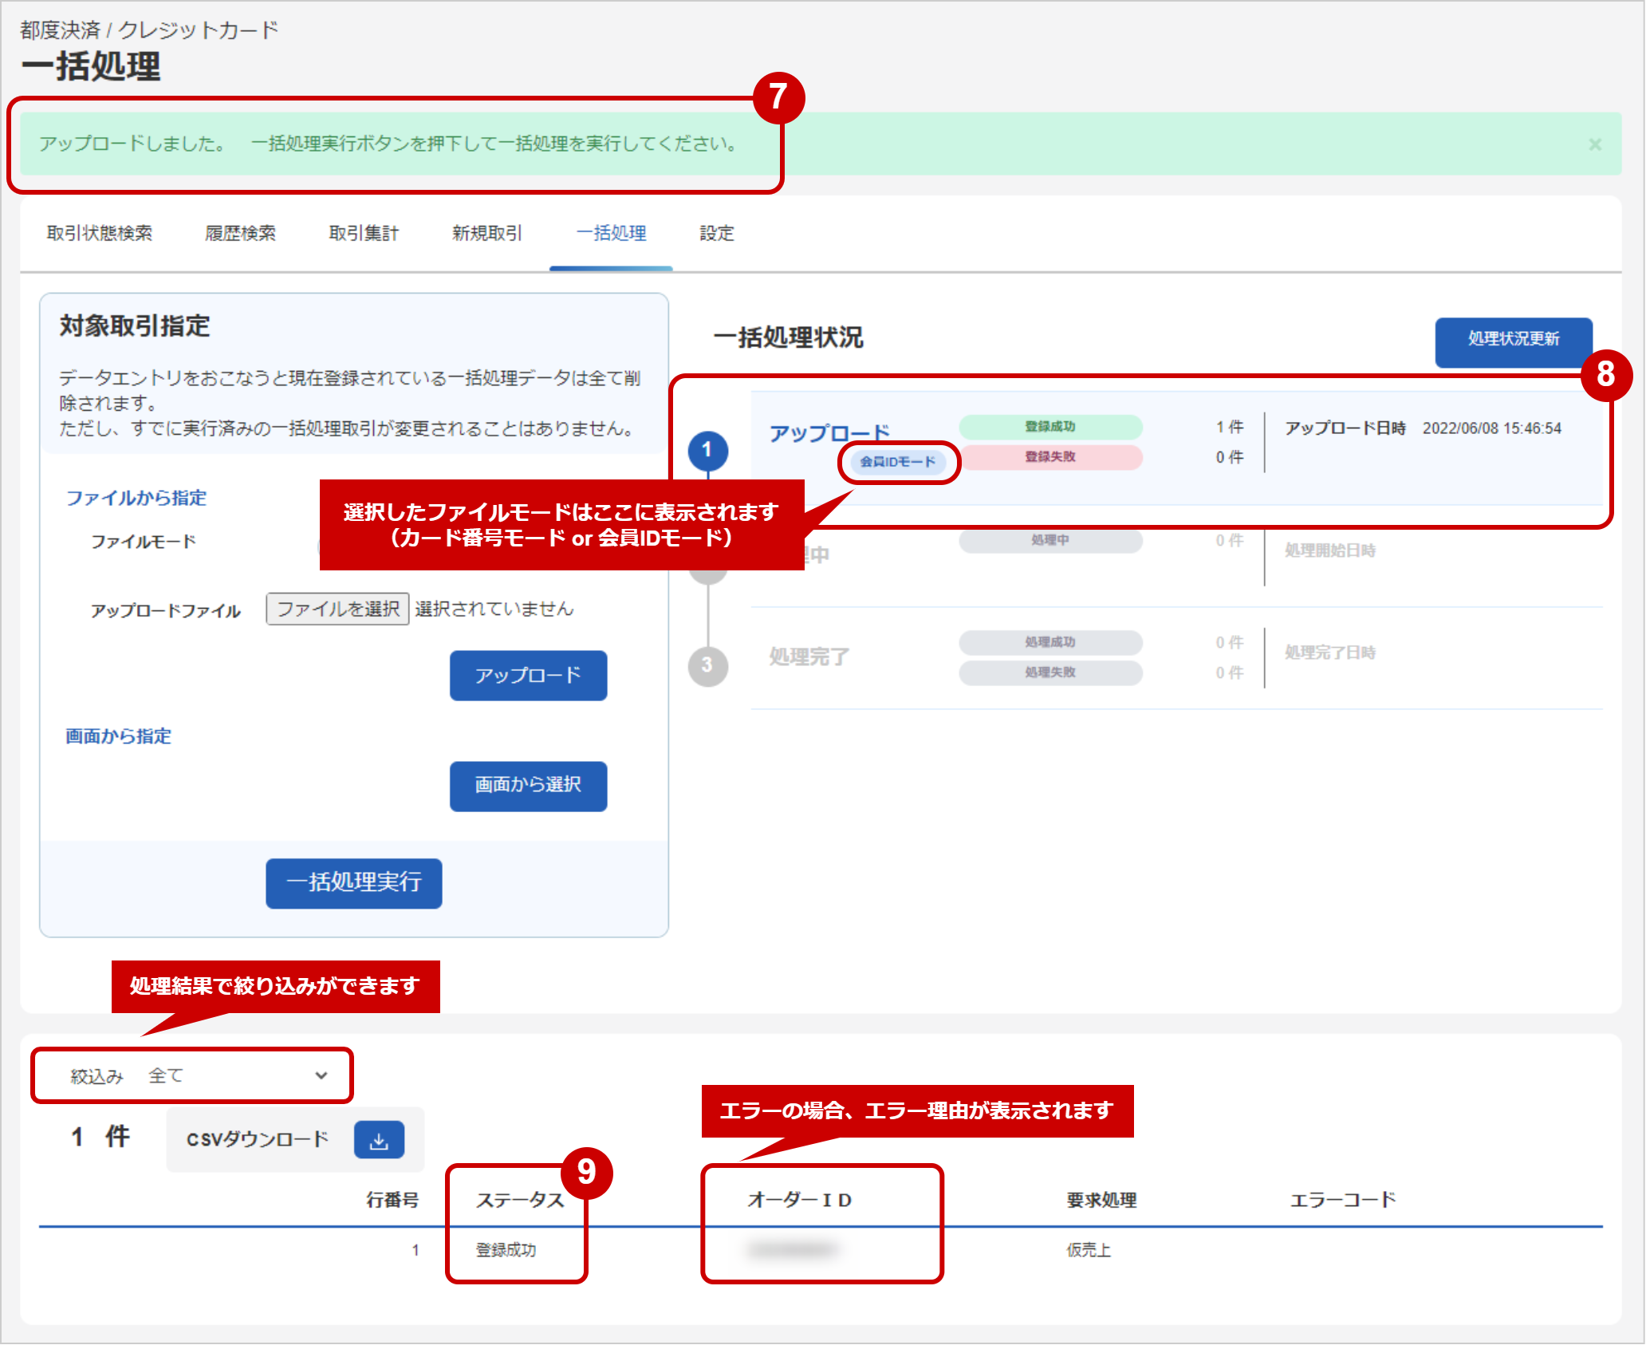Screen dimensions: 1646x1345
Task: Click the オーダーID column header
Action: (800, 1200)
